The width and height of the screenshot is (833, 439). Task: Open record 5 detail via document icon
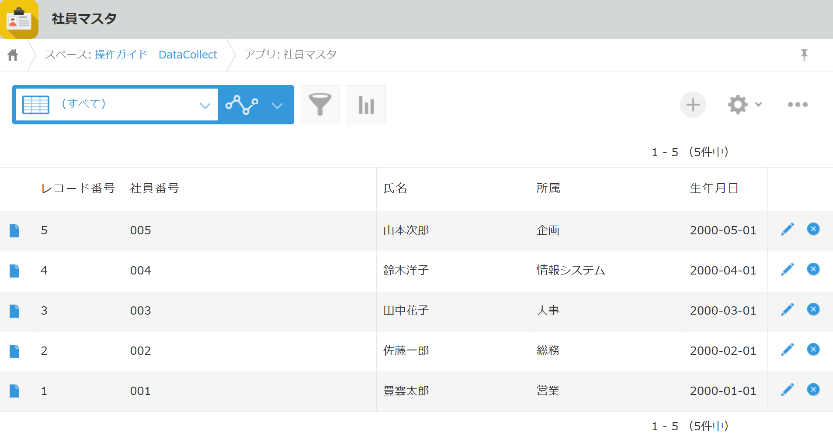tap(14, 231)
